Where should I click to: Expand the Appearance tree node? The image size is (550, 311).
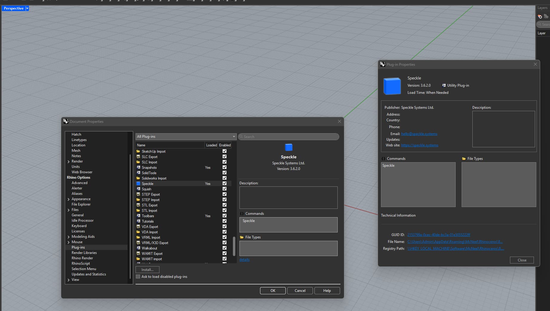click(69, 199)
